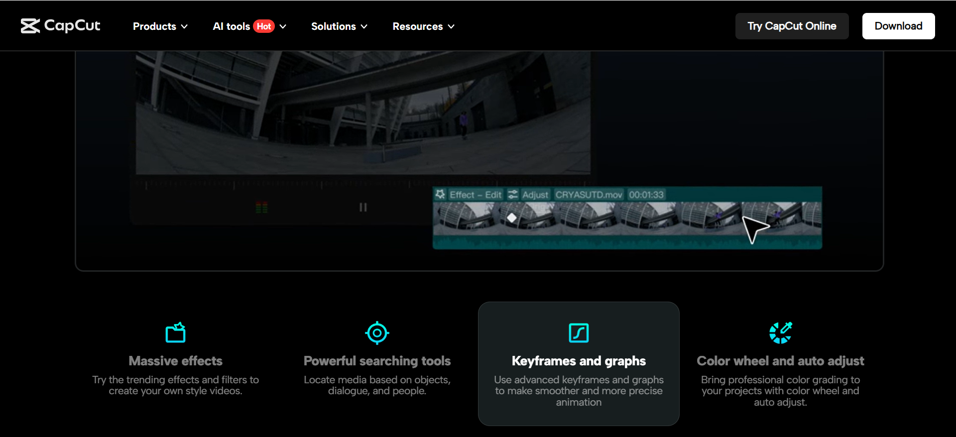956x437 pixels.
Task: Open the Solutions dropdown chevron
Action: pos(364,26)
